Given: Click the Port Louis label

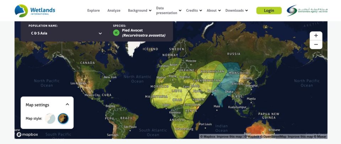Looking at the screenshot, I should point(206,124).
